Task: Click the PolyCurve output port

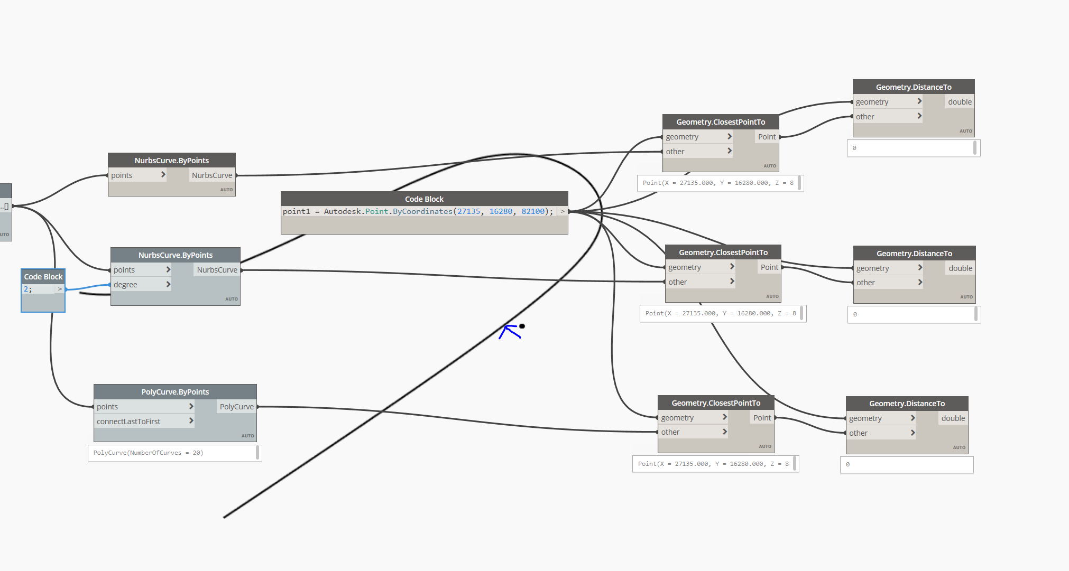Action: point(236,407)
